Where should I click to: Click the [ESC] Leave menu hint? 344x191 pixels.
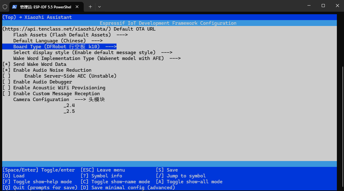click(103, 170)
